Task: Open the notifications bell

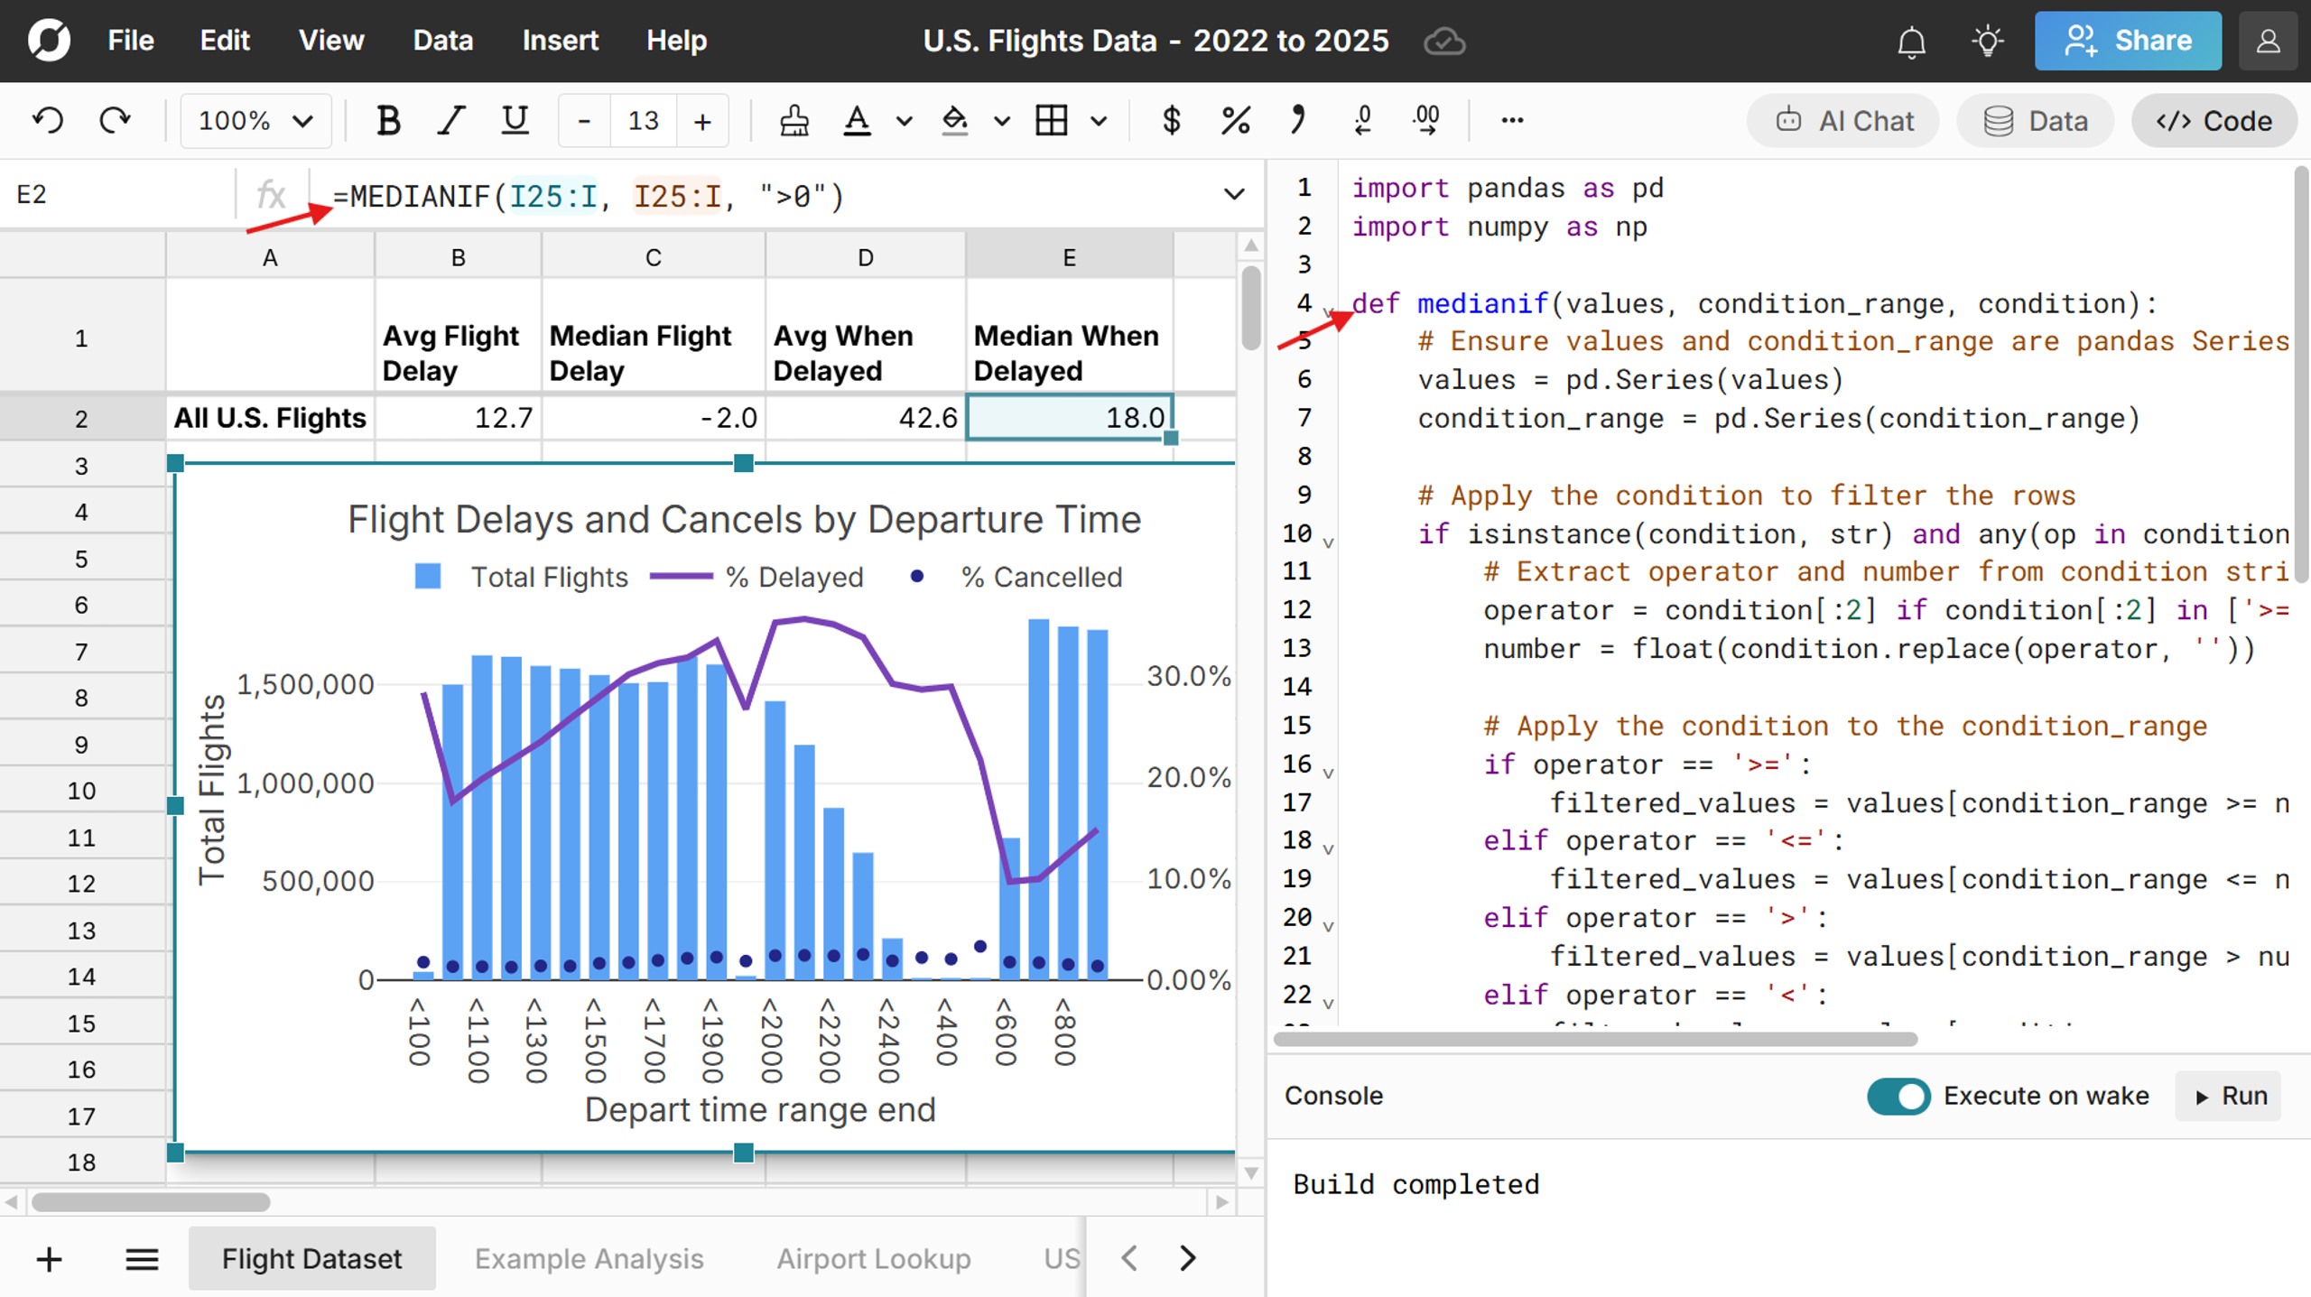Action: point(1911,42)
